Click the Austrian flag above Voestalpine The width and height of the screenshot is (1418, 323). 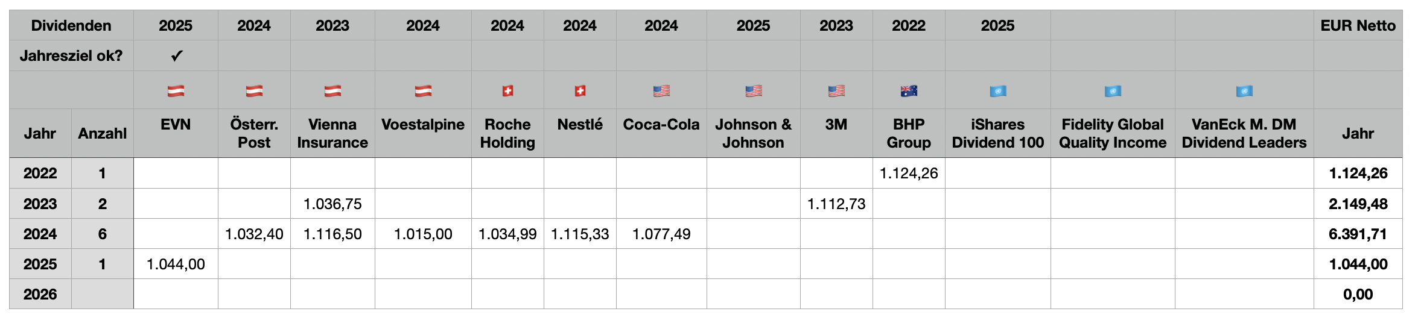(423, 91)
